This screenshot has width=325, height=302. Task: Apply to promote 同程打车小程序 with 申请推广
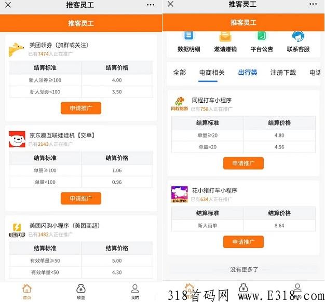tap(243, 163)
